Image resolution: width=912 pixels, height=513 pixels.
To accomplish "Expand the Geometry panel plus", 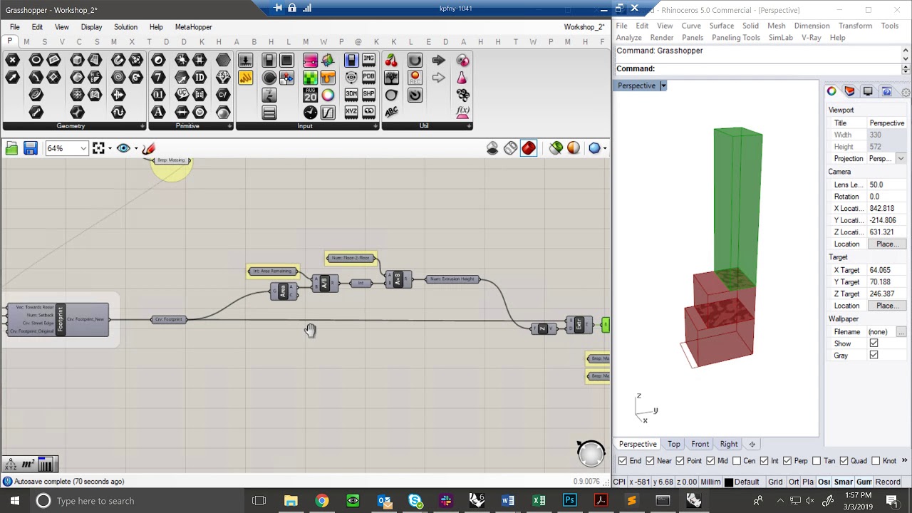I will (x=142, y=126).
